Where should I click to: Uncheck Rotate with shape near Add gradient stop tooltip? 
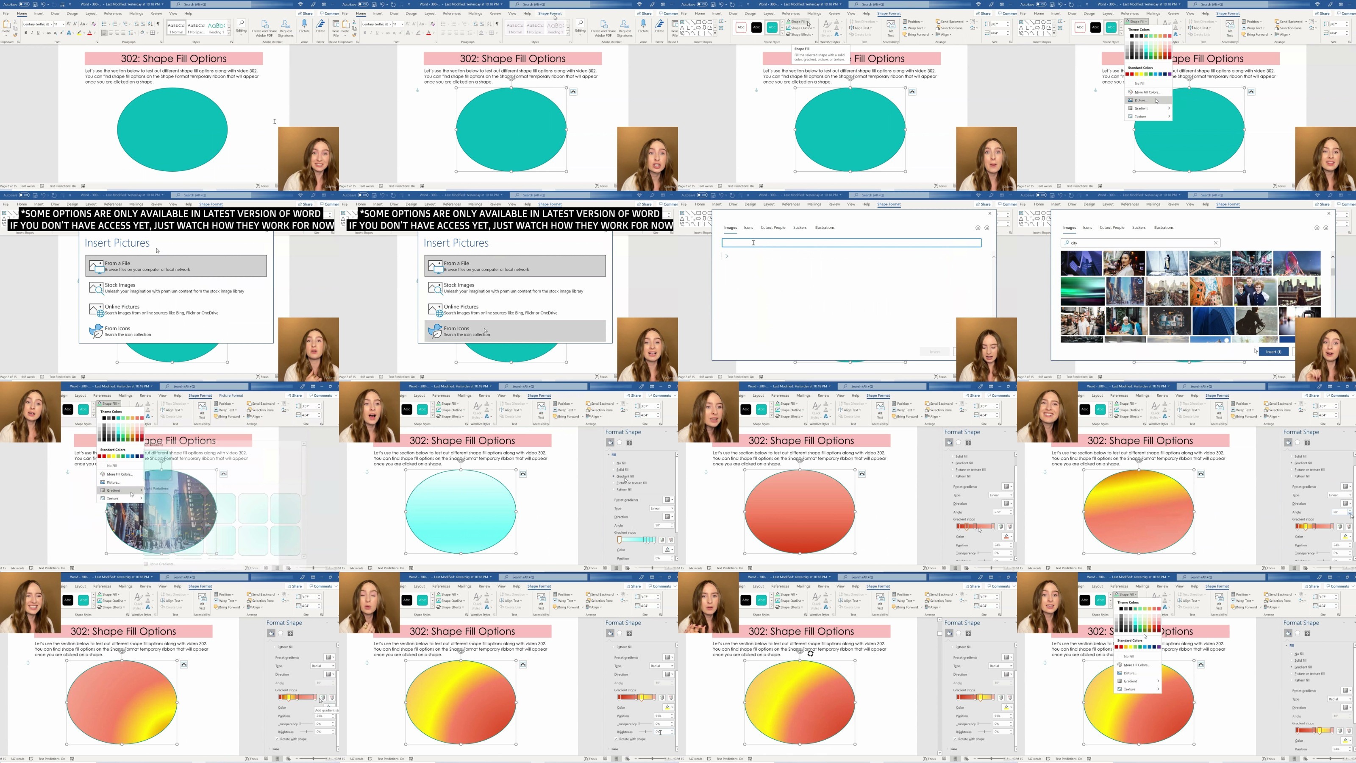[x=278, y=739]
